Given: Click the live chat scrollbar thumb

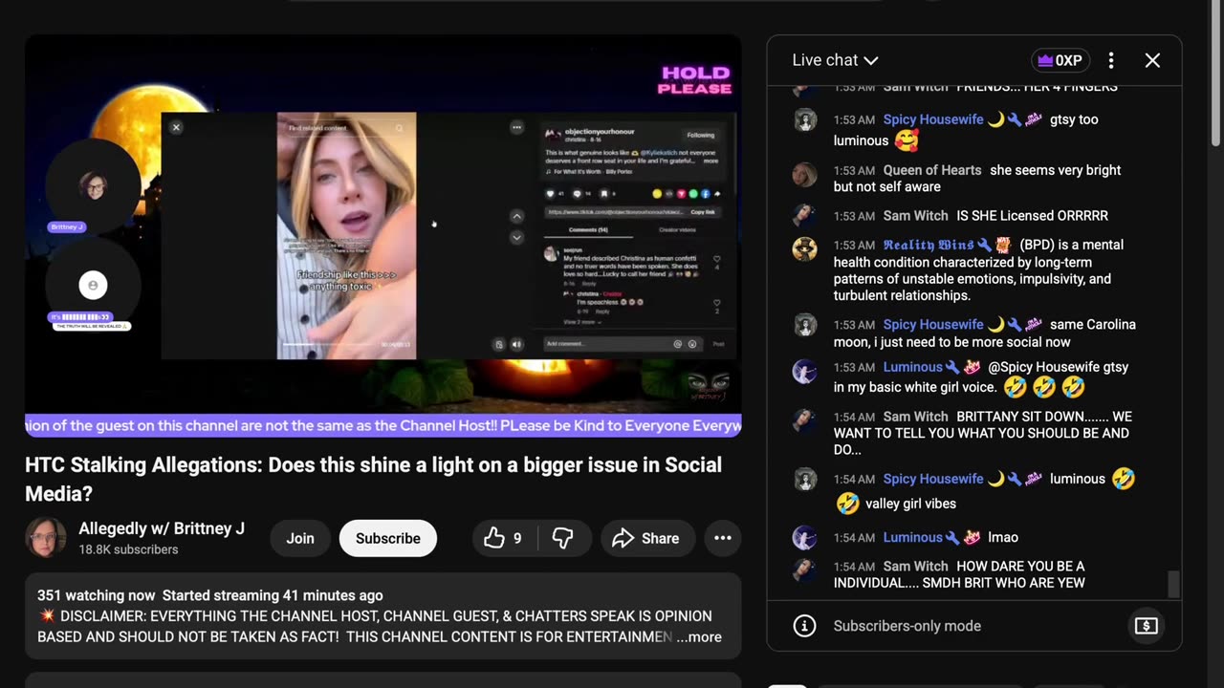Looking at the screenshot, I should pyautogui.click(x=1173, y=583).
